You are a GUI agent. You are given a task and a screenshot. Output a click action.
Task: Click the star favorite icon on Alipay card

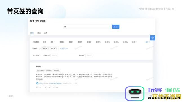(x=37, y=87)
